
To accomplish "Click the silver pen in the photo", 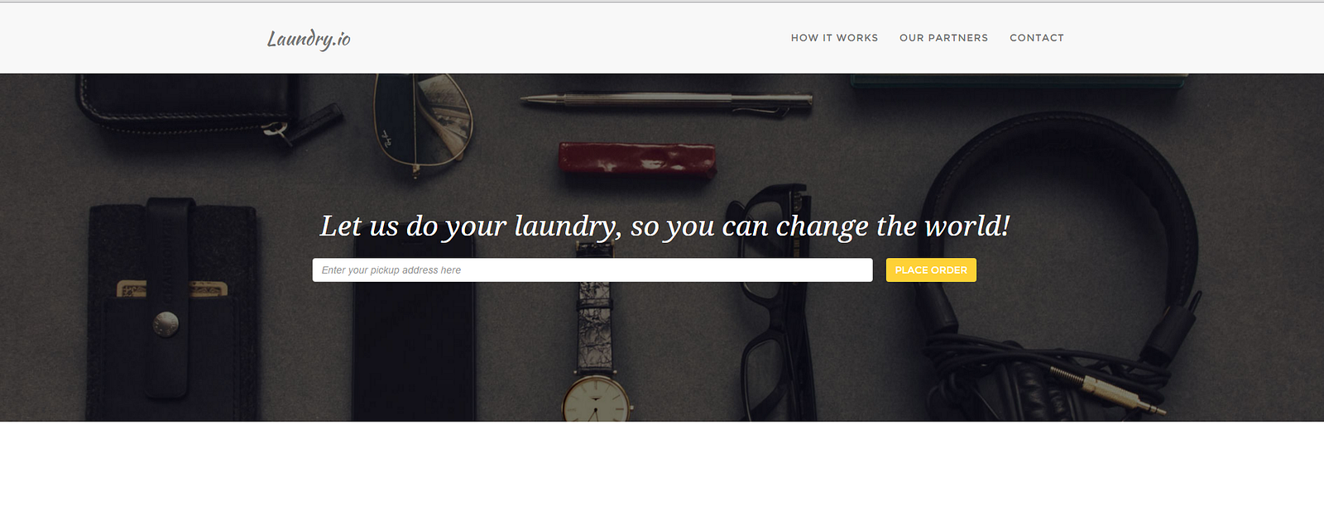I will (x=666, y=102).
